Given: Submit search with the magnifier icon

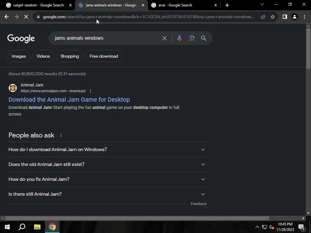Looking at the screenshot, I should coord(204,38).
